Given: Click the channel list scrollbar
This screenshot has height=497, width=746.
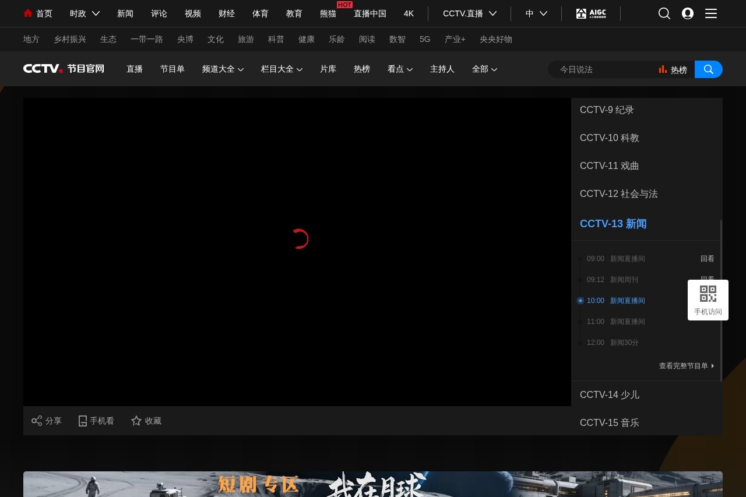Looking at the screenshot, I should pyautogui.click(x=722, y=300).
